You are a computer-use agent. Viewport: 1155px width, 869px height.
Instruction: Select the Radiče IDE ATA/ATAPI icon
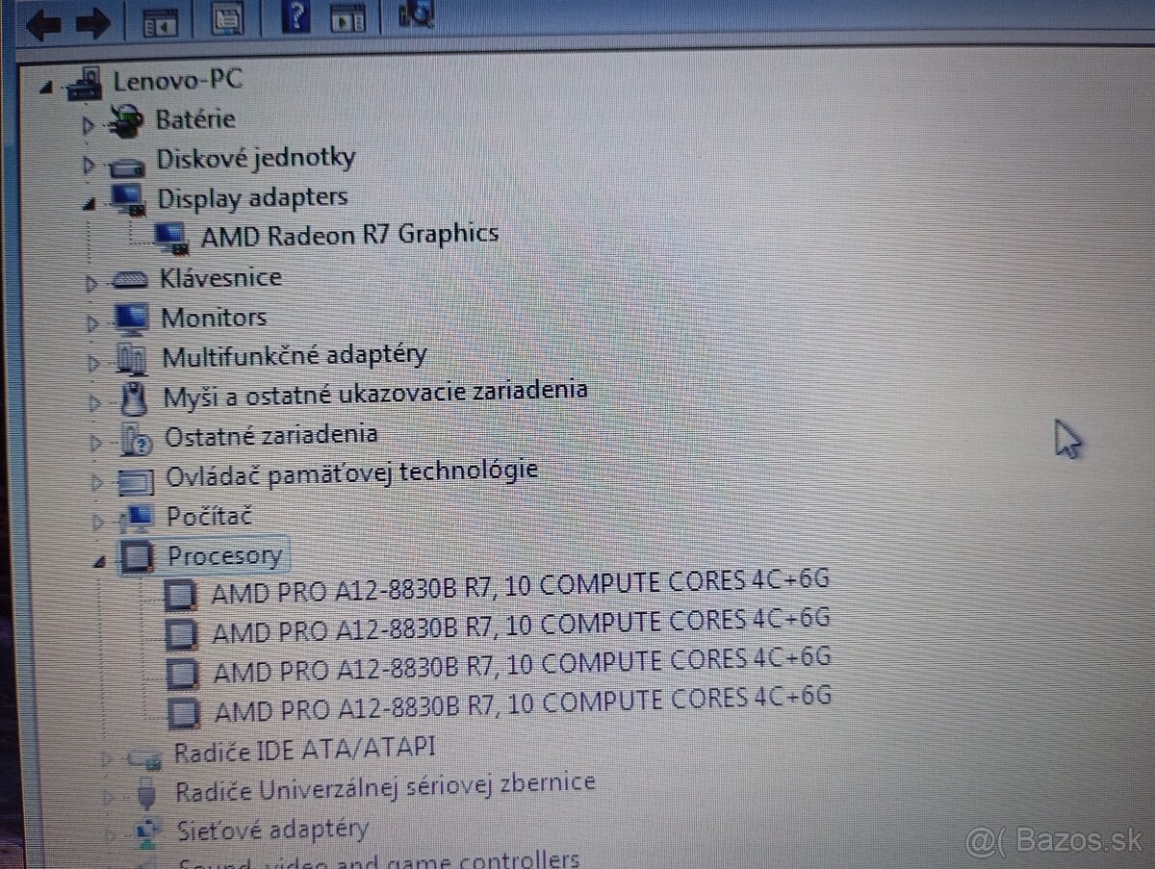click(145, 756)
